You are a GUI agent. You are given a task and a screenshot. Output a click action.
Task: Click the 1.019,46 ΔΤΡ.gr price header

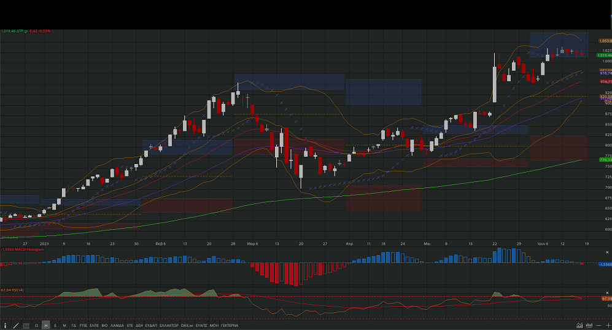(25, 31)
